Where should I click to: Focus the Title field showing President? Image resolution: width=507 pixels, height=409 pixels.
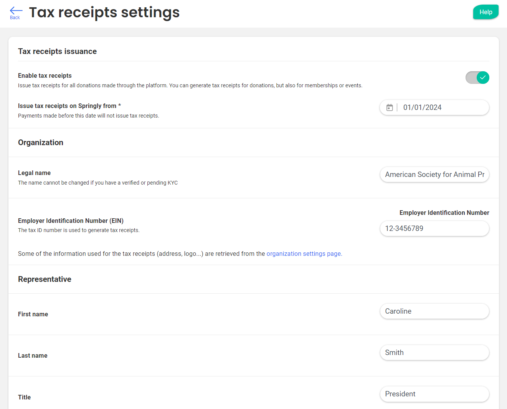[434, 394]
